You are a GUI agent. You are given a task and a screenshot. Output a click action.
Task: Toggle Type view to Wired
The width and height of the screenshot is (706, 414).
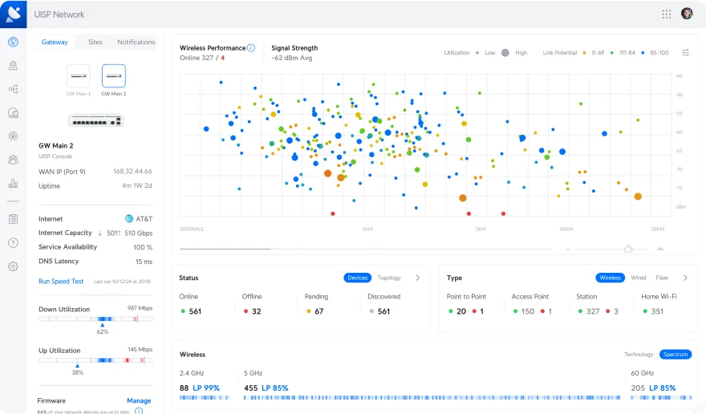(x=638, y=278)
